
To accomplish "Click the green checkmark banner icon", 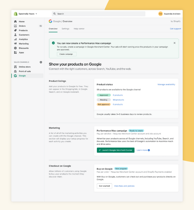I will coord(53,43).
